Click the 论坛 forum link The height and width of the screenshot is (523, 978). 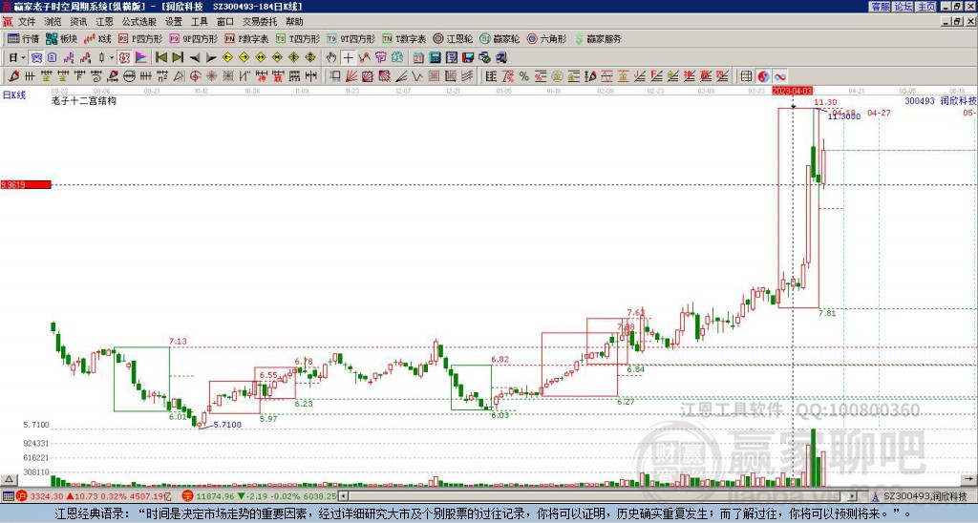[x=904, y=6]
